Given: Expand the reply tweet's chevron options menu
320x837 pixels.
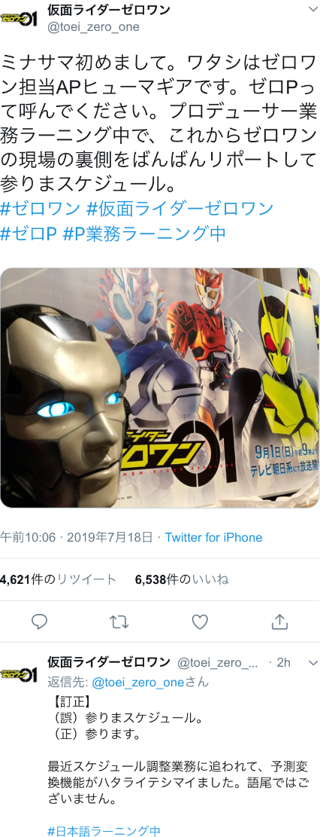Looking at the screenshot, I should (x=312, y=662).
